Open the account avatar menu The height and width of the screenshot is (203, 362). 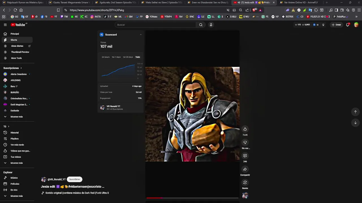pyautogui.click(x=356, y=25)
